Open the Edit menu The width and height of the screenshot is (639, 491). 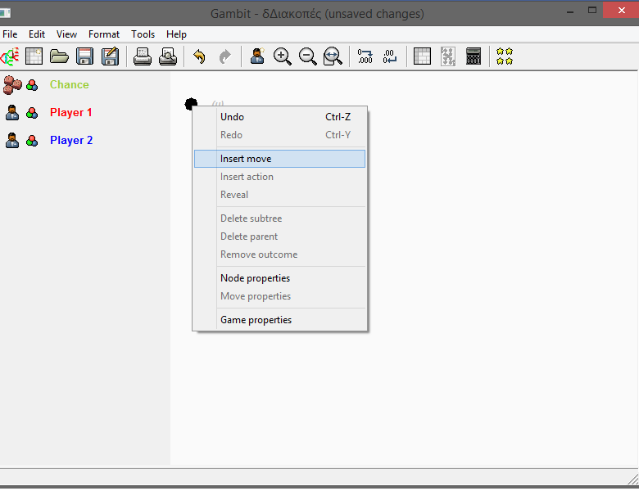pyautogui.click(x=37, y=34)
